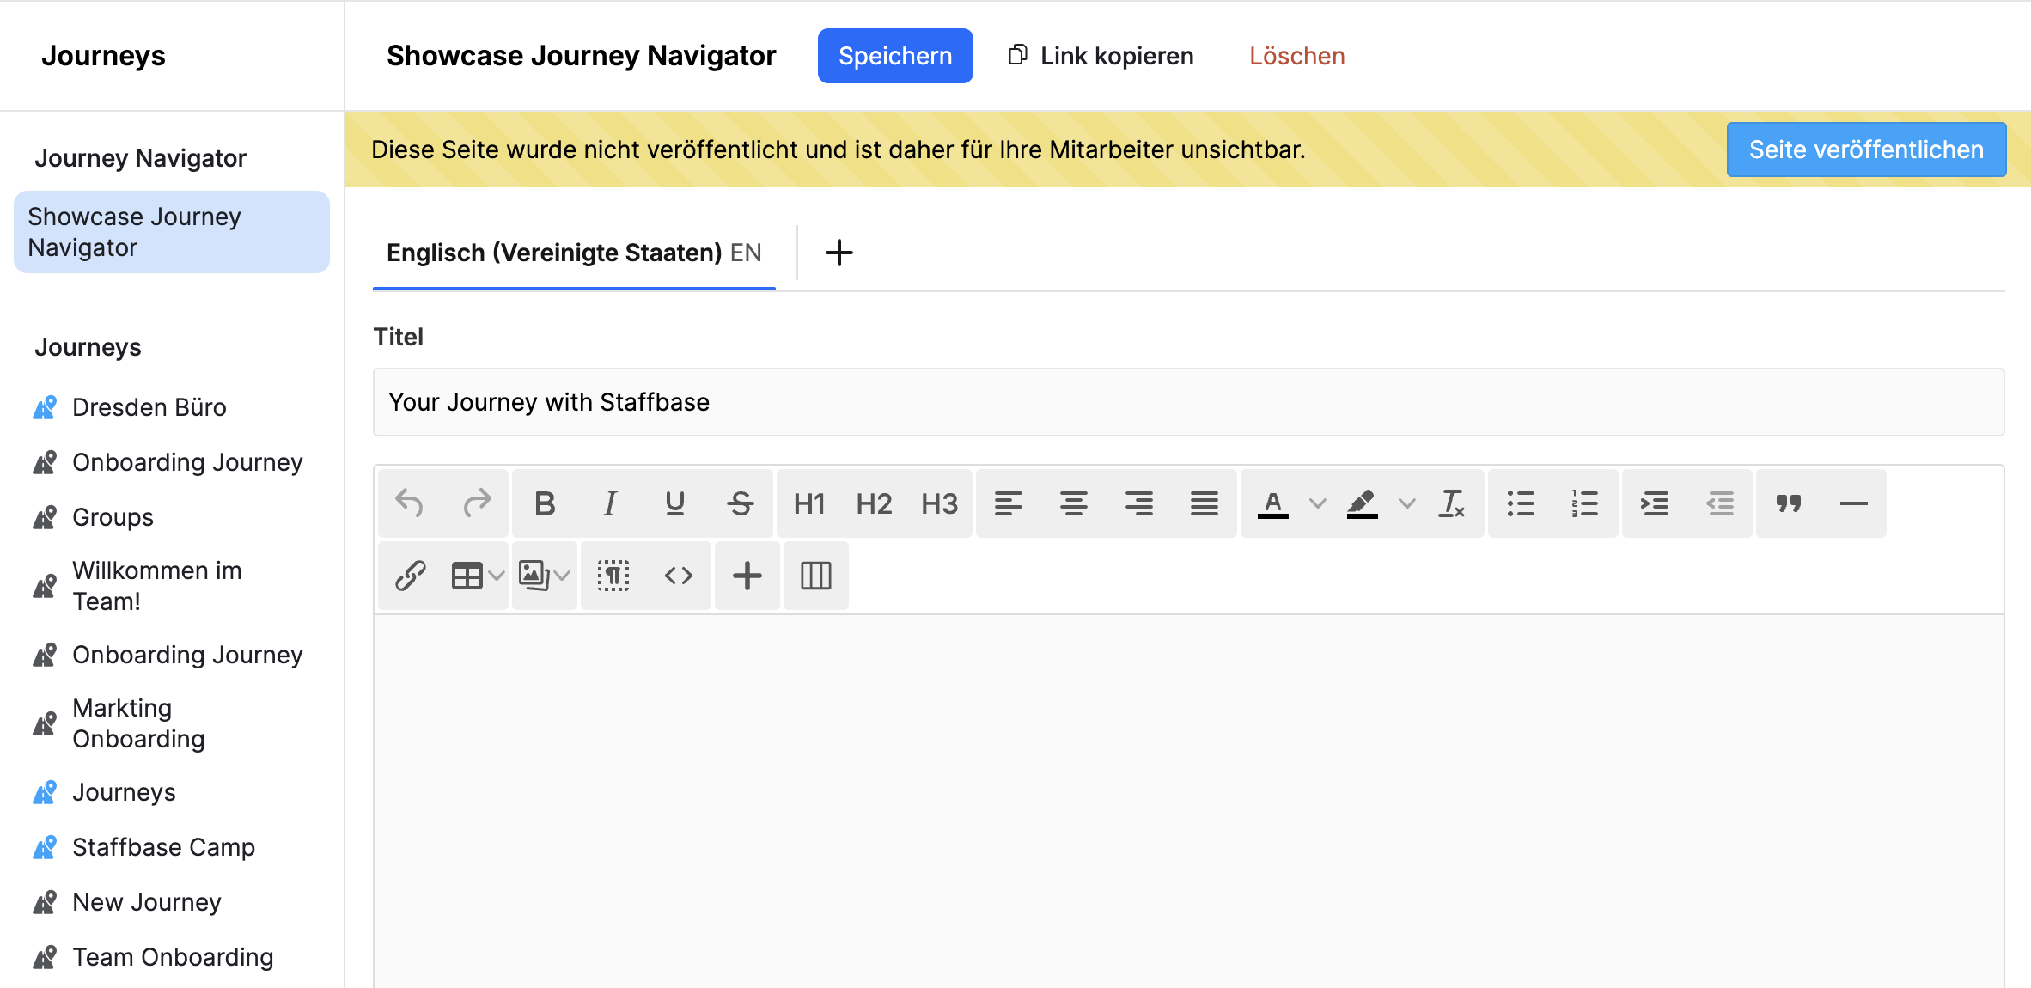Center align text

tap(1074, 503)
